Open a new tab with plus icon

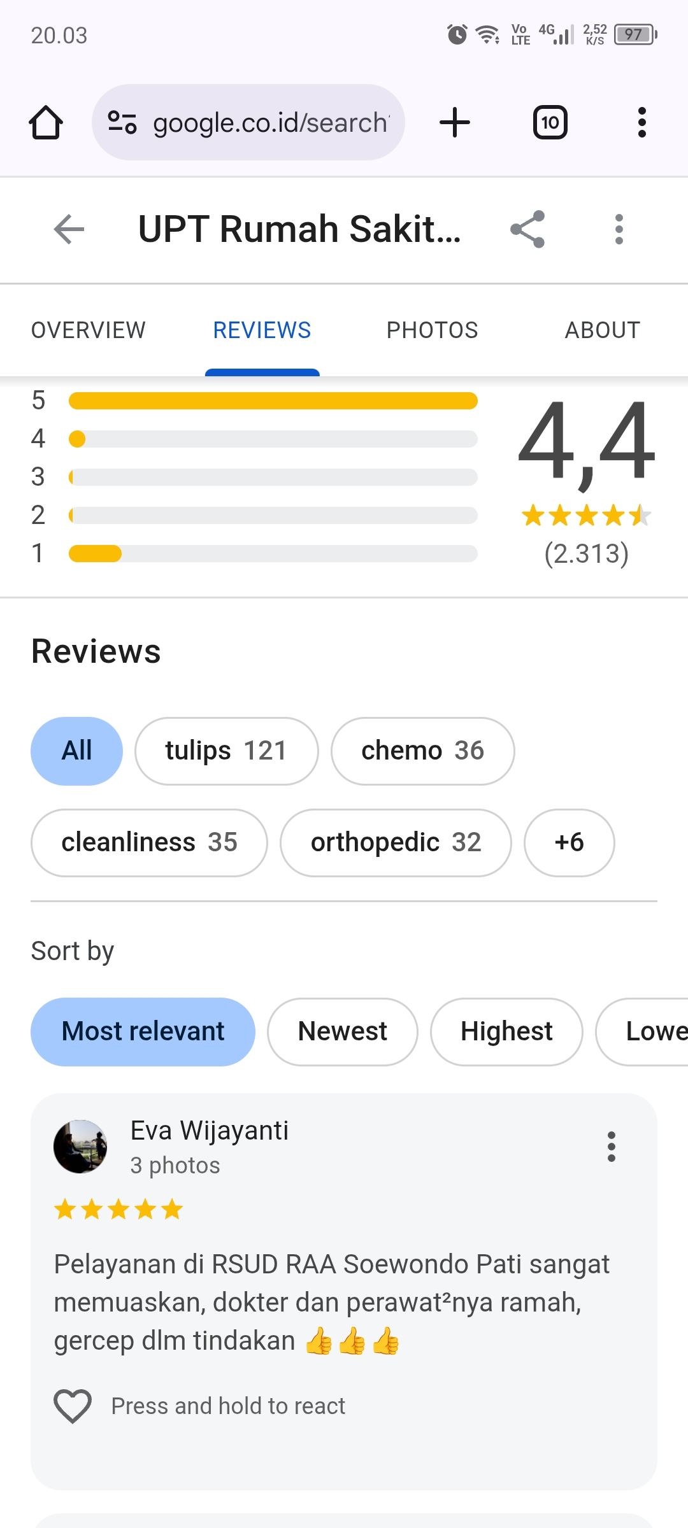click(455, 122)
